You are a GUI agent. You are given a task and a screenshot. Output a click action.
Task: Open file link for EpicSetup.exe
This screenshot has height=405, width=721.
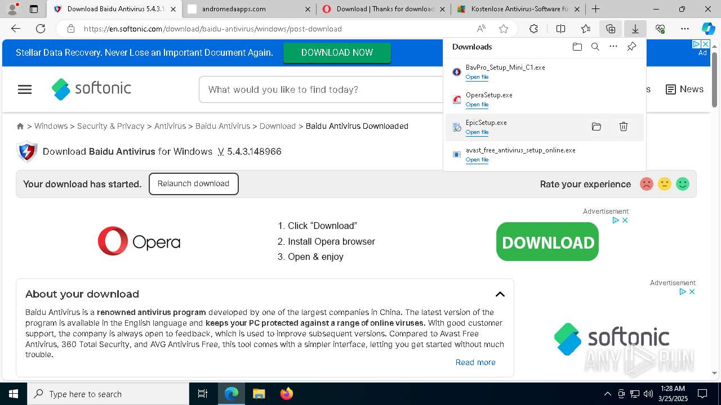(x=477, y=132)
